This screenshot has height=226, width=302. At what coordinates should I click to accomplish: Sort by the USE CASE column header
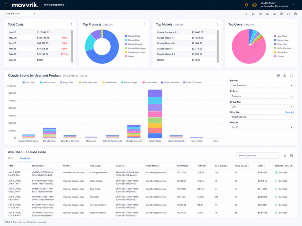[x=96, y=166]
